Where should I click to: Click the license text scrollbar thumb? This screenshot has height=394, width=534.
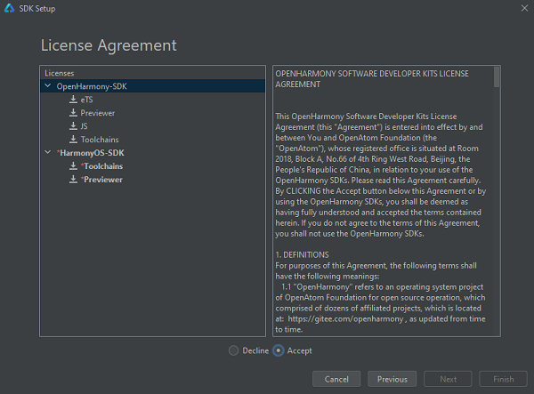tap(497, 76)
